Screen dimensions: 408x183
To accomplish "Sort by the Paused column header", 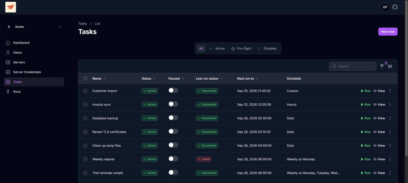I will (x=176, y=79).
